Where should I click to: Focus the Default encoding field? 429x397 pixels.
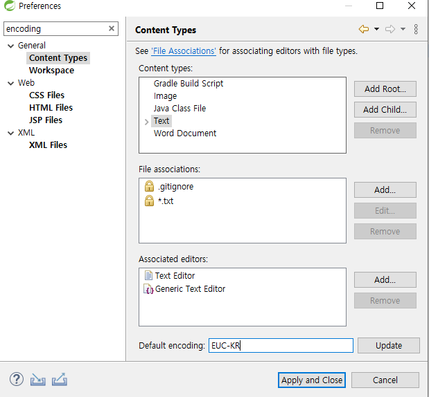pyautogui.click(x=281, y=345)
